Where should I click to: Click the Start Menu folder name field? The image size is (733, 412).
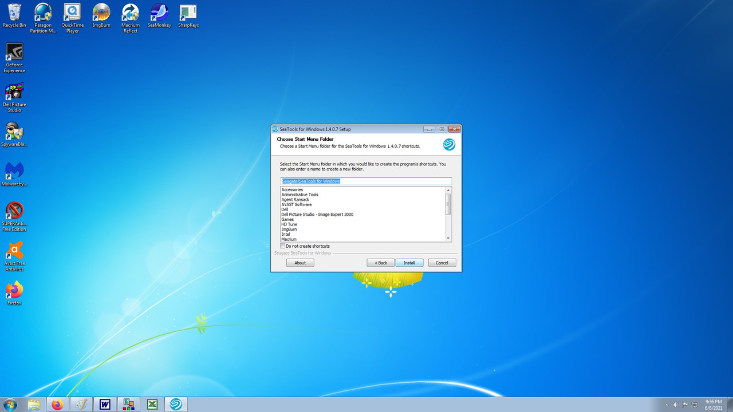click(366, 181)
